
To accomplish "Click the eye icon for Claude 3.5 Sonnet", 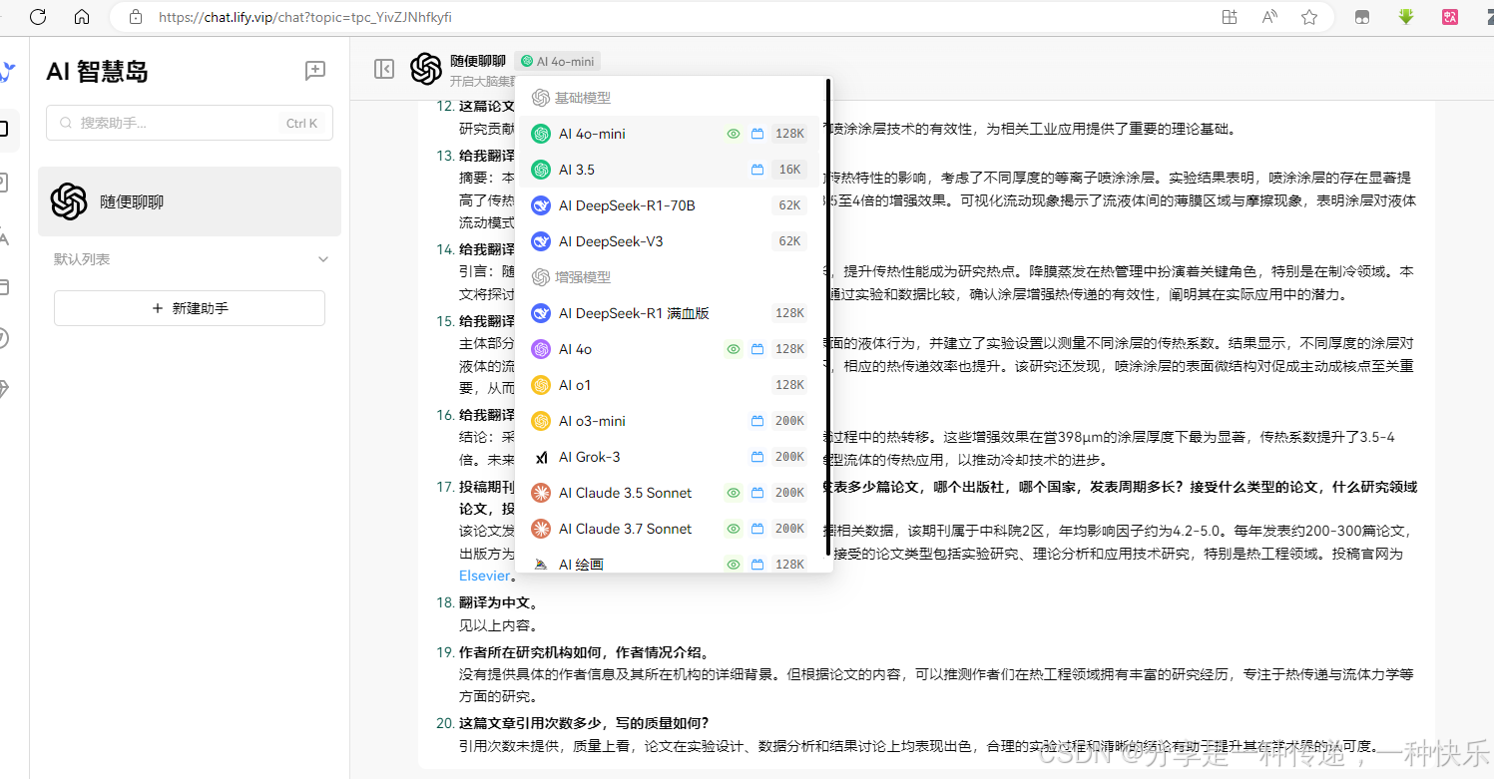I will click(x=734, y=493).
